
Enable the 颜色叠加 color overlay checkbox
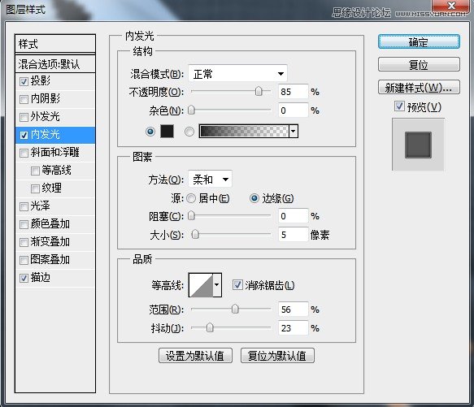coord(24,224)
